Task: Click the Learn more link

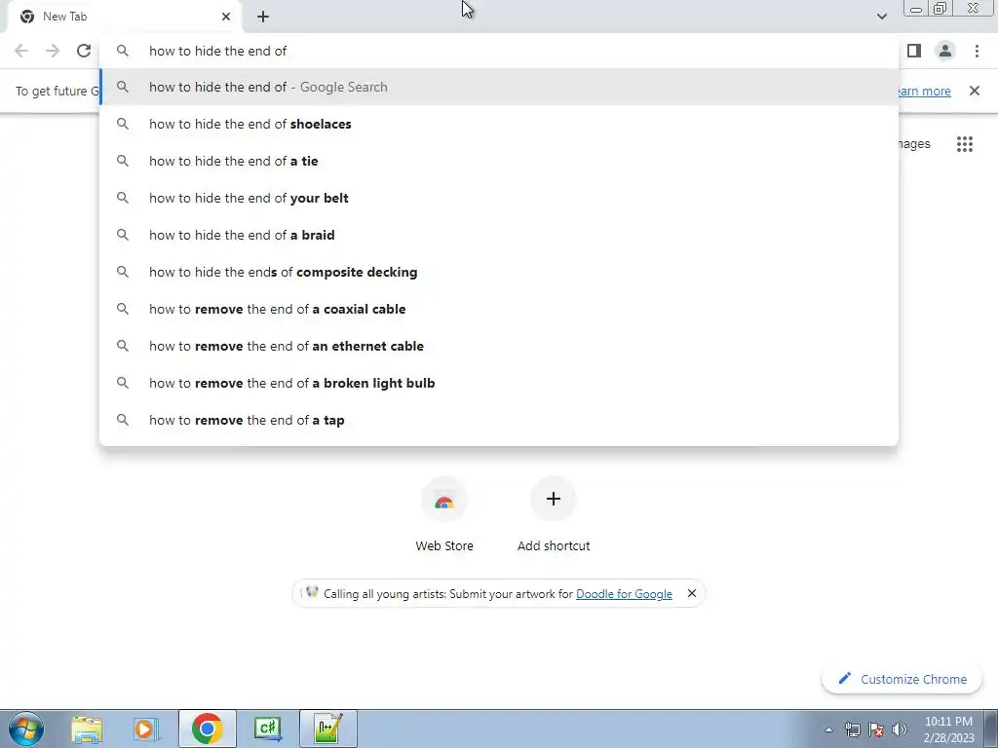Action: (924, 91)
